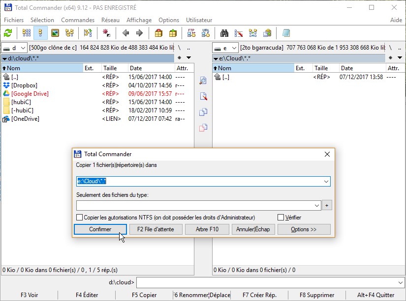Open the Commandes menu

coord(78,20)
